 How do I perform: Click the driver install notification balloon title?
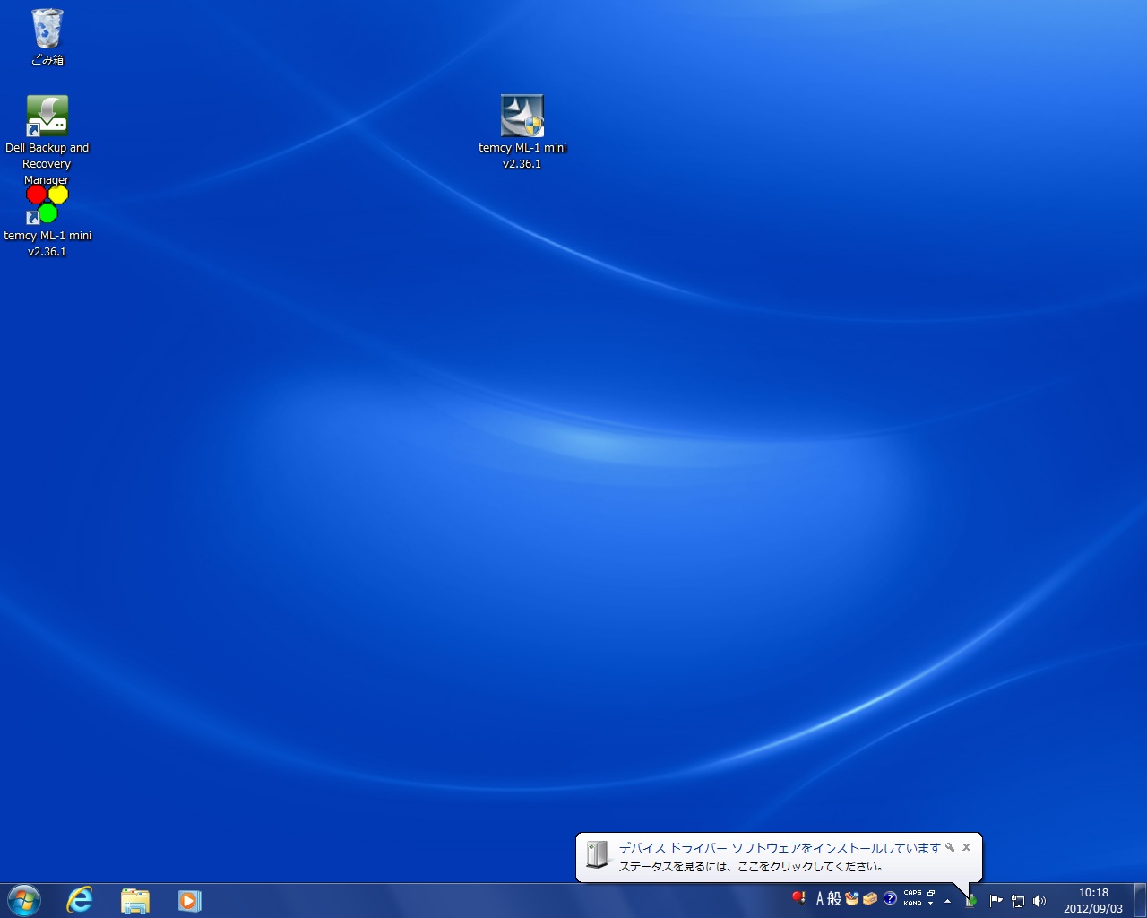coord(780,848)
